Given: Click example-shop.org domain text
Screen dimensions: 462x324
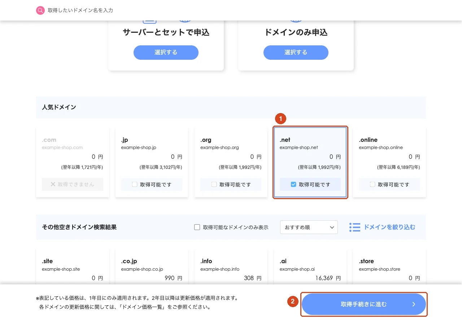Looking at the screenshot, I should pos(219,148).
